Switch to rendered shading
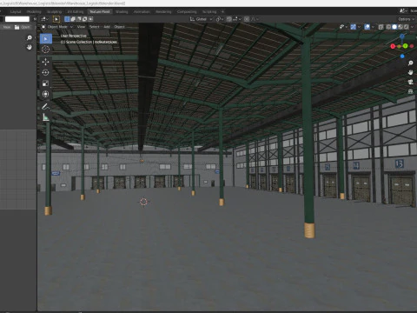Screen dimensions: 417x313 (x=407, y=27)
